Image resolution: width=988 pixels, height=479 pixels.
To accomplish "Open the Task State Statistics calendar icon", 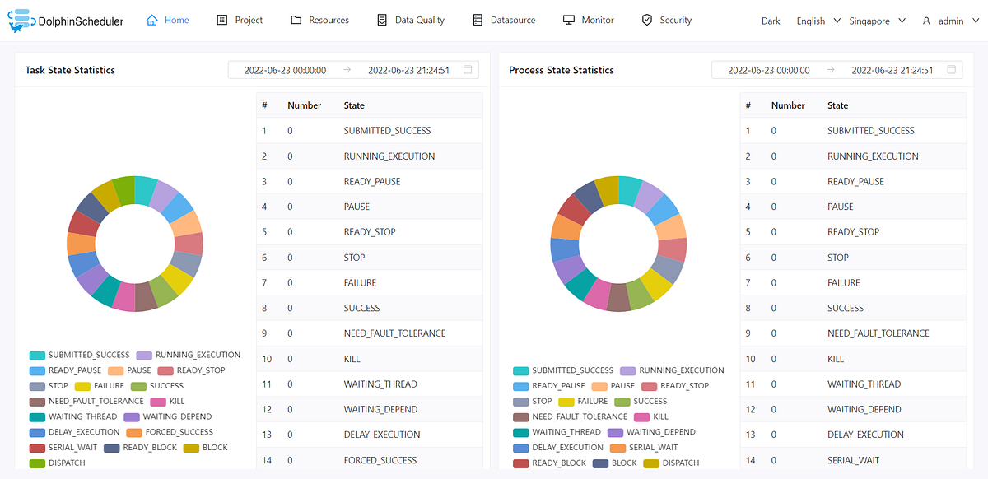I will click(x=468, y=70).
